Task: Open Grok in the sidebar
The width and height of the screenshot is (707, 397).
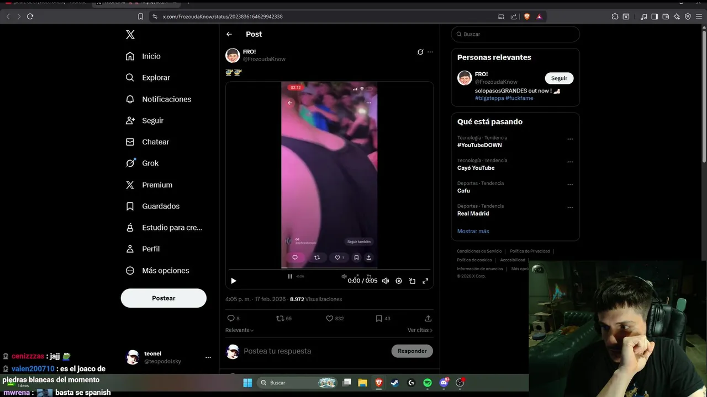Action: (142, 163)
